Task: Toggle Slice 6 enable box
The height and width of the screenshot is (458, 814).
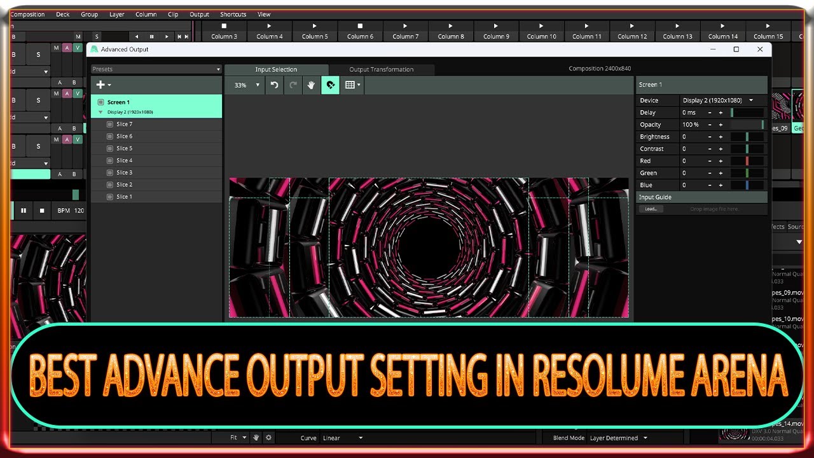Action: point(110,137)
